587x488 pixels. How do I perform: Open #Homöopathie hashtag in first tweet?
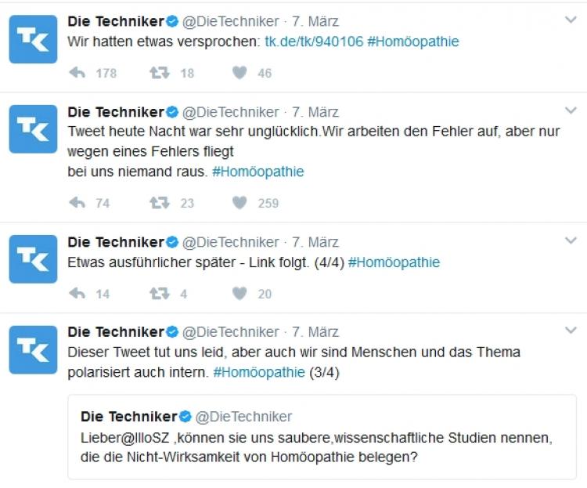[x=412, y=42]
